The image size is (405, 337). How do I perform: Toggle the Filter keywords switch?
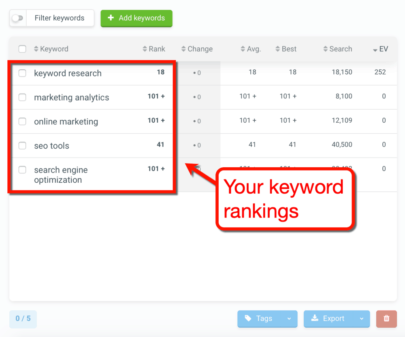click(18, 18)
